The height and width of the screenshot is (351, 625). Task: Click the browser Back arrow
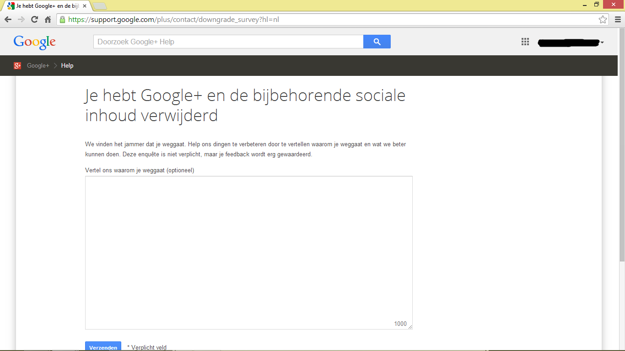8,20
